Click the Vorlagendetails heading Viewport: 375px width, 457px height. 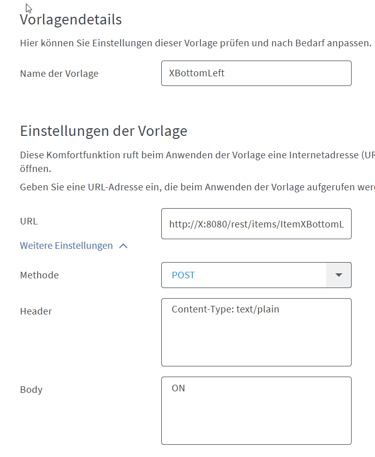coord(71,20)
